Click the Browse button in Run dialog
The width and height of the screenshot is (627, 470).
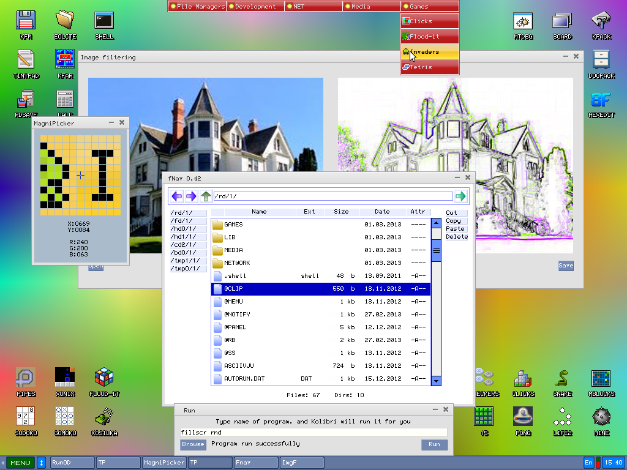click(193, 444)
